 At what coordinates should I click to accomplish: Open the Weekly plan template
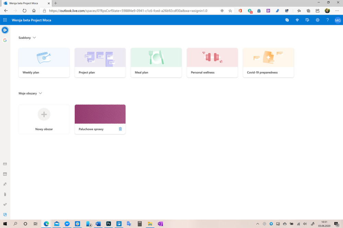coord(44,63)
